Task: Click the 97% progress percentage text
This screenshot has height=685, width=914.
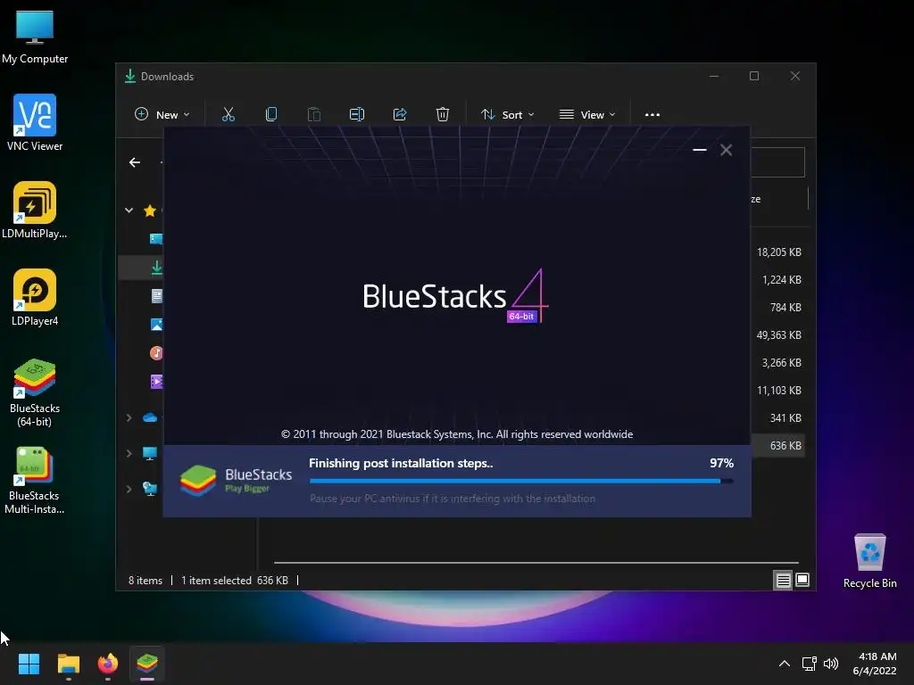Action: pos(721,463)
